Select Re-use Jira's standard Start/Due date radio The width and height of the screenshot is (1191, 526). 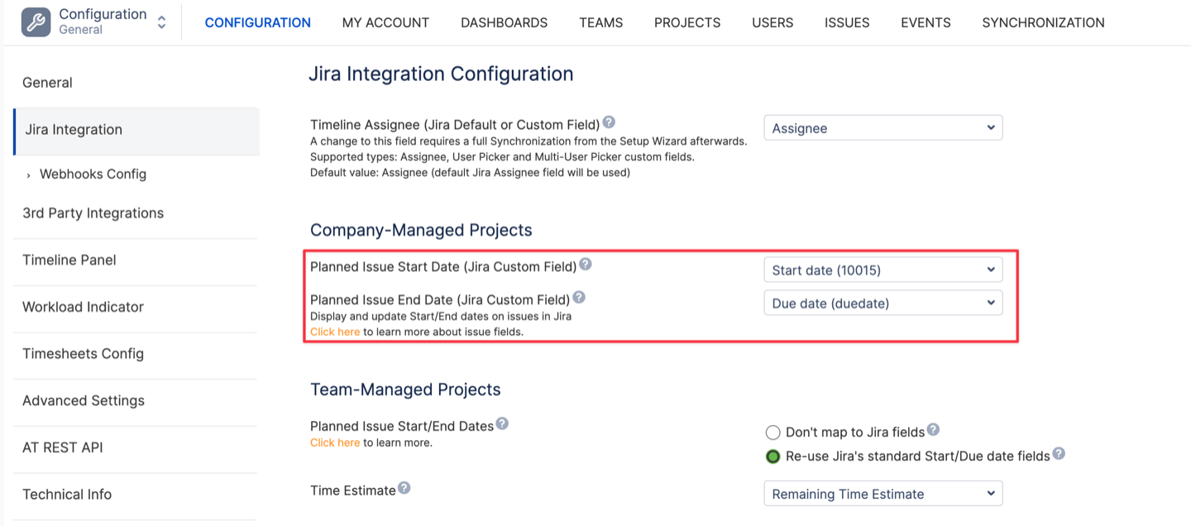[x=773, y=457]
